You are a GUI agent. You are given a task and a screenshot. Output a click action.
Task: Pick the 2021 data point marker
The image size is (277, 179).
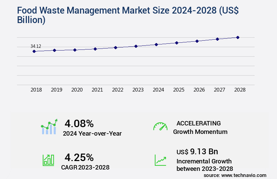click(95, 49)
